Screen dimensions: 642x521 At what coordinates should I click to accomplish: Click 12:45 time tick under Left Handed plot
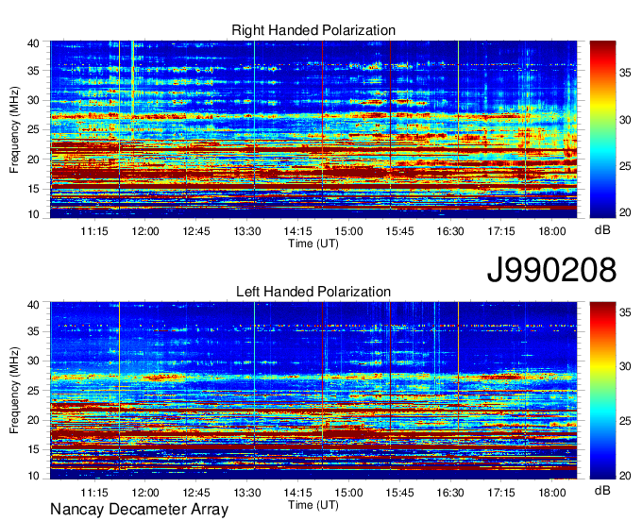195,492
